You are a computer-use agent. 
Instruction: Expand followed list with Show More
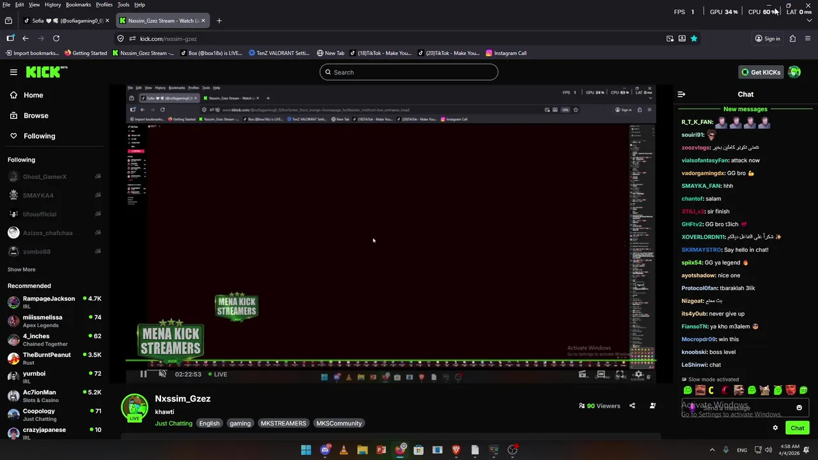[22, 270]
